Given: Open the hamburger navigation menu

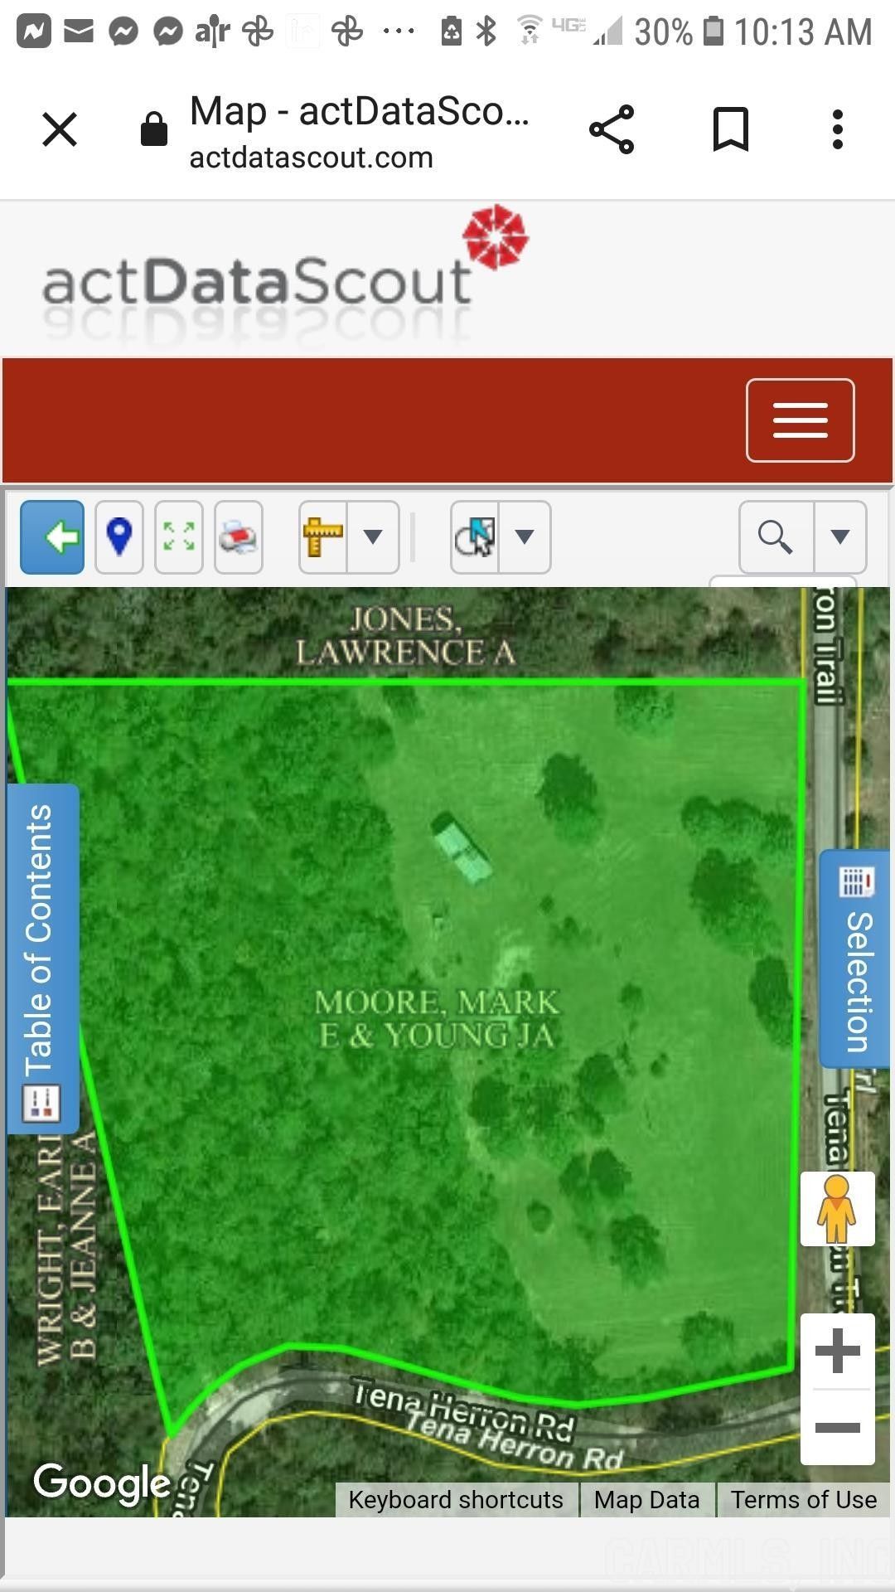Looking at the screenshot, I should (x=801, y=420).
